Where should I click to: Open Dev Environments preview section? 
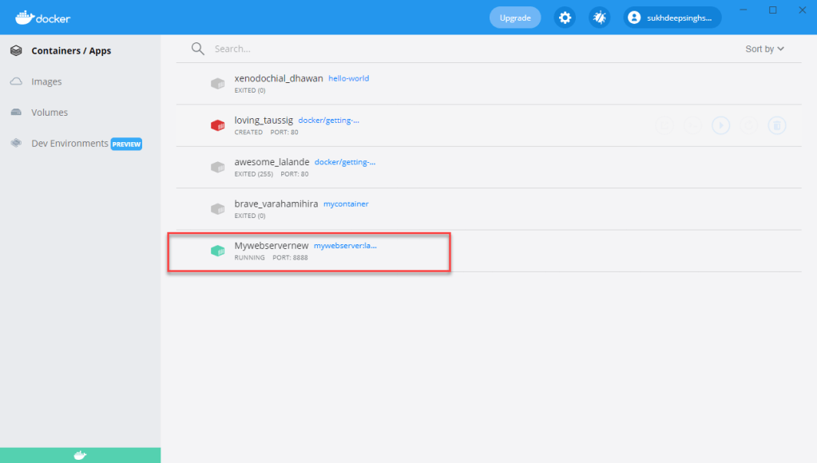[69, 144]
